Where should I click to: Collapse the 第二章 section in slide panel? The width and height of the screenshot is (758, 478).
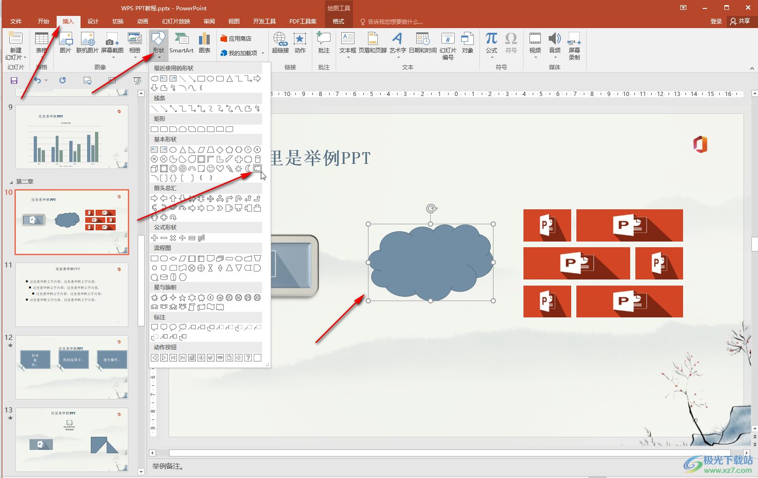pos(11,182)
